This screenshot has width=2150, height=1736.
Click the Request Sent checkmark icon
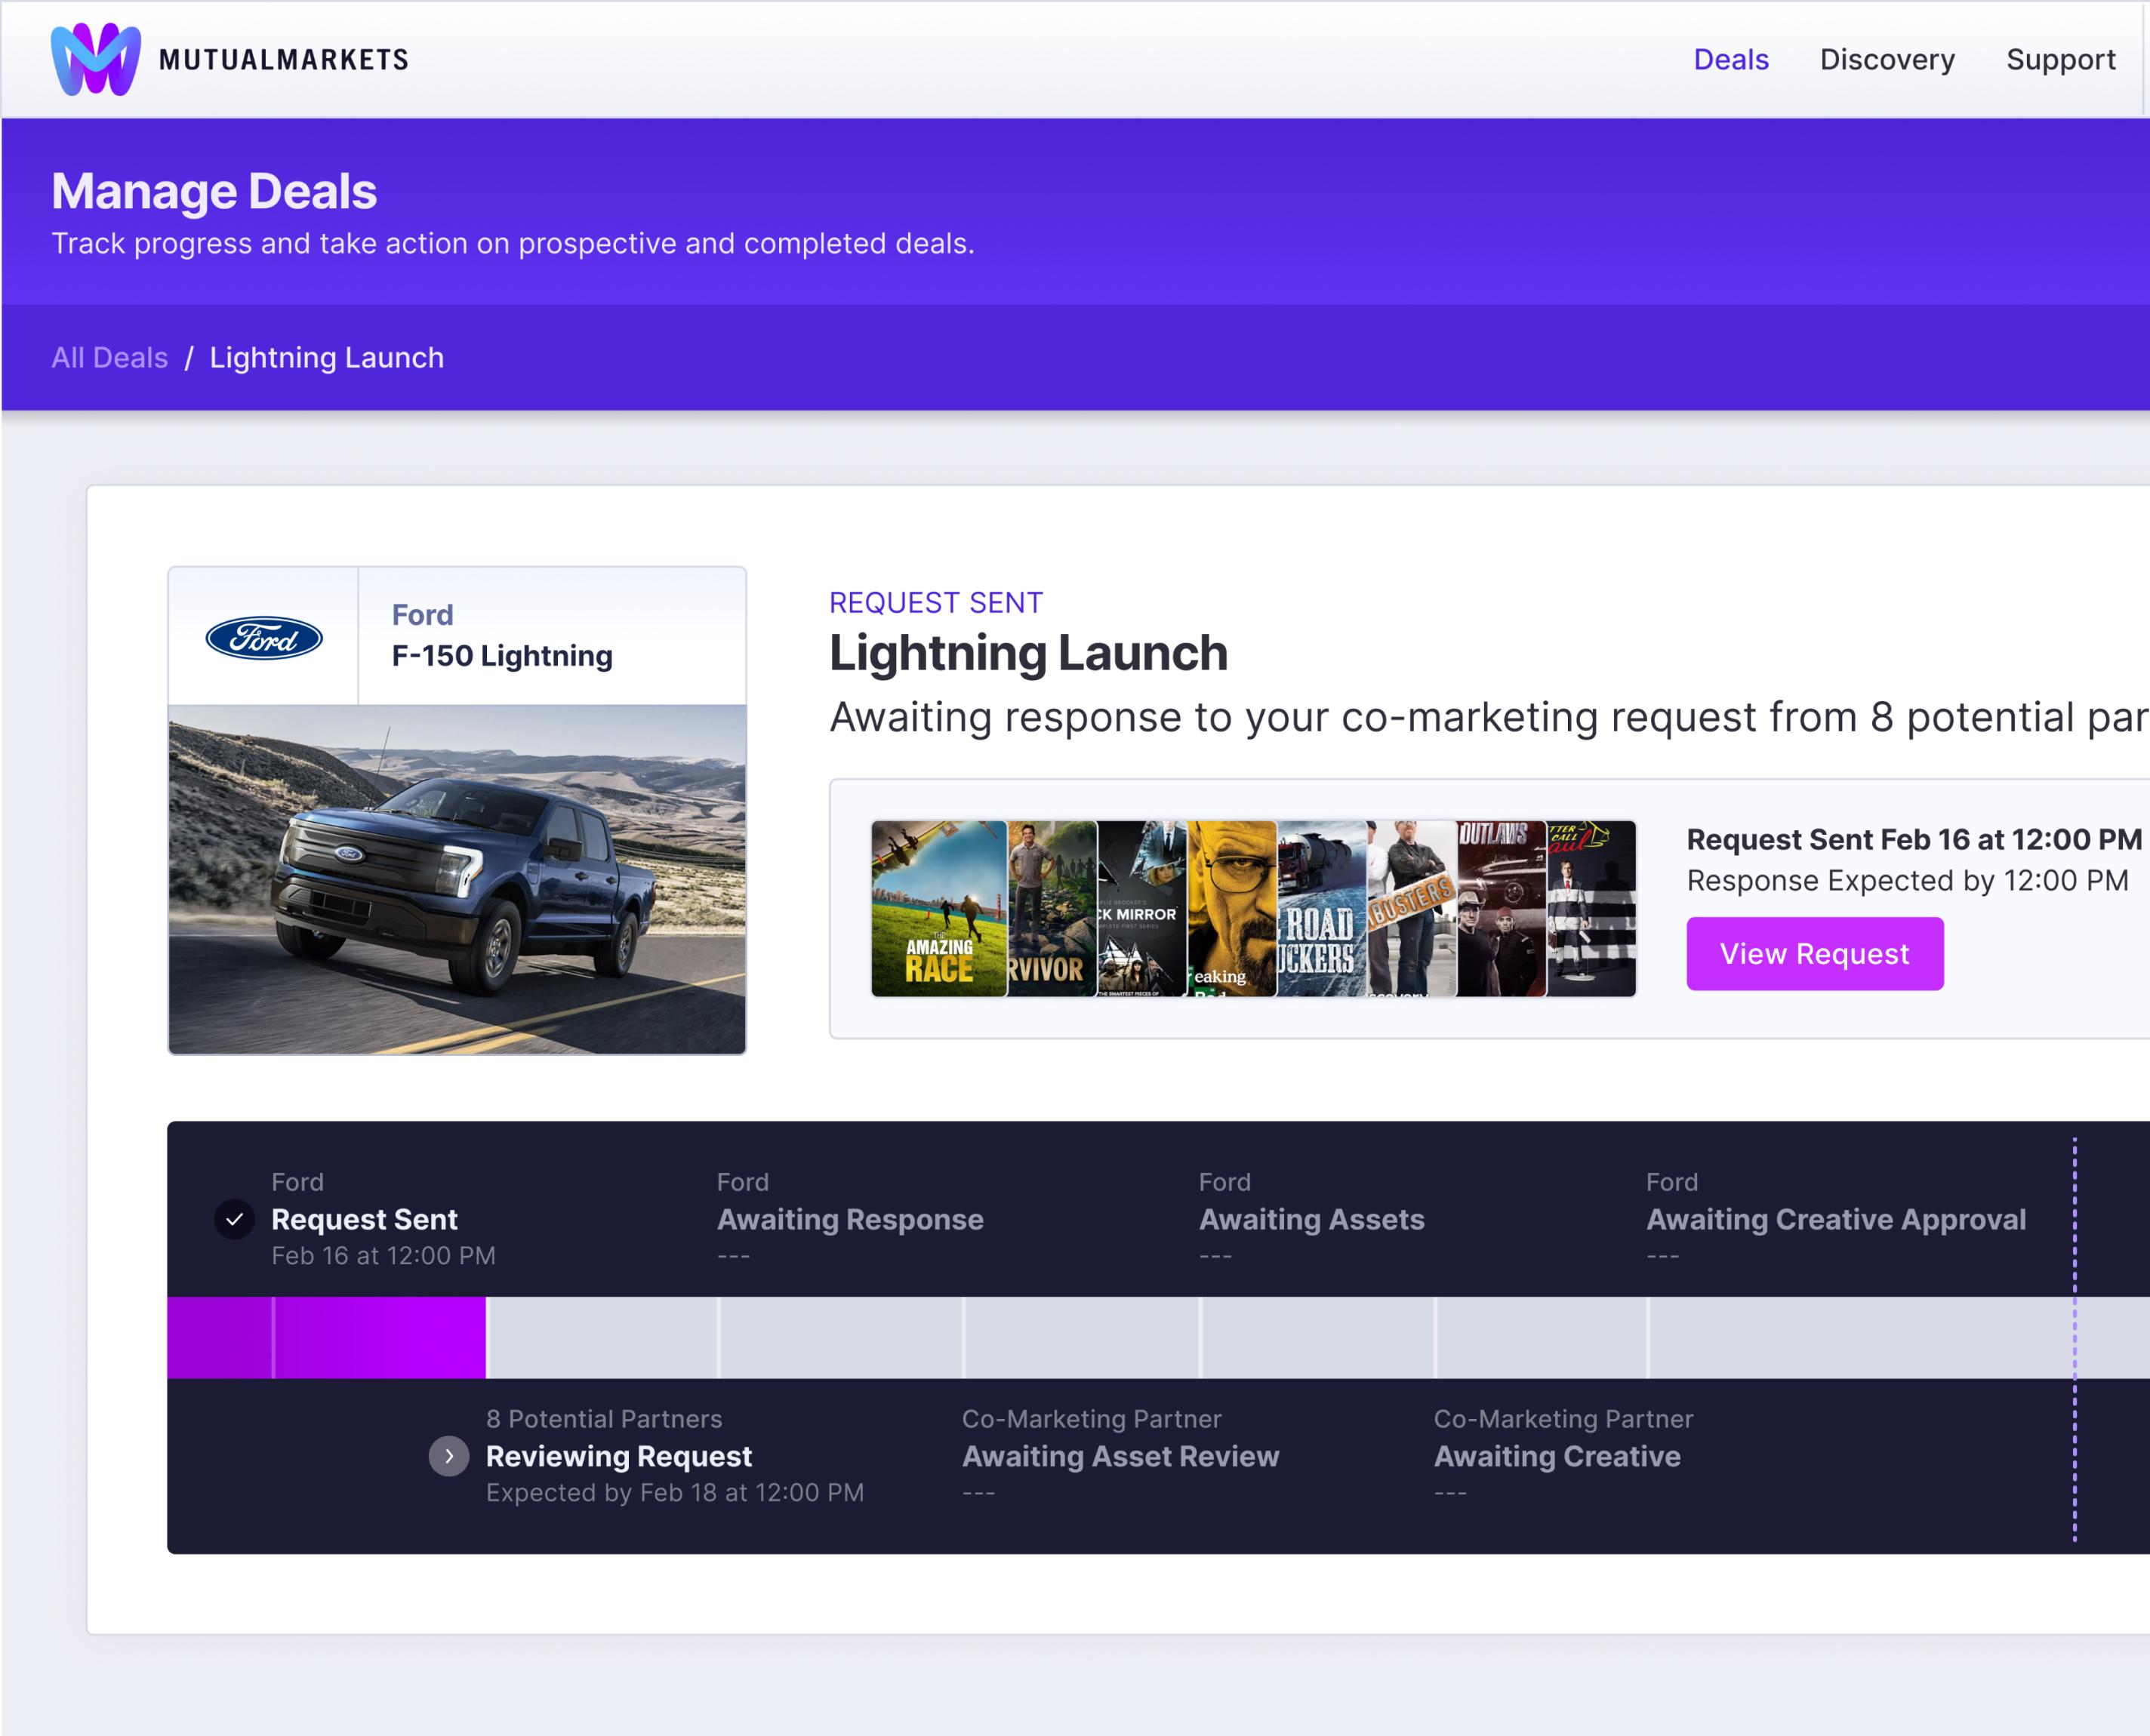tap(235, 1219)
